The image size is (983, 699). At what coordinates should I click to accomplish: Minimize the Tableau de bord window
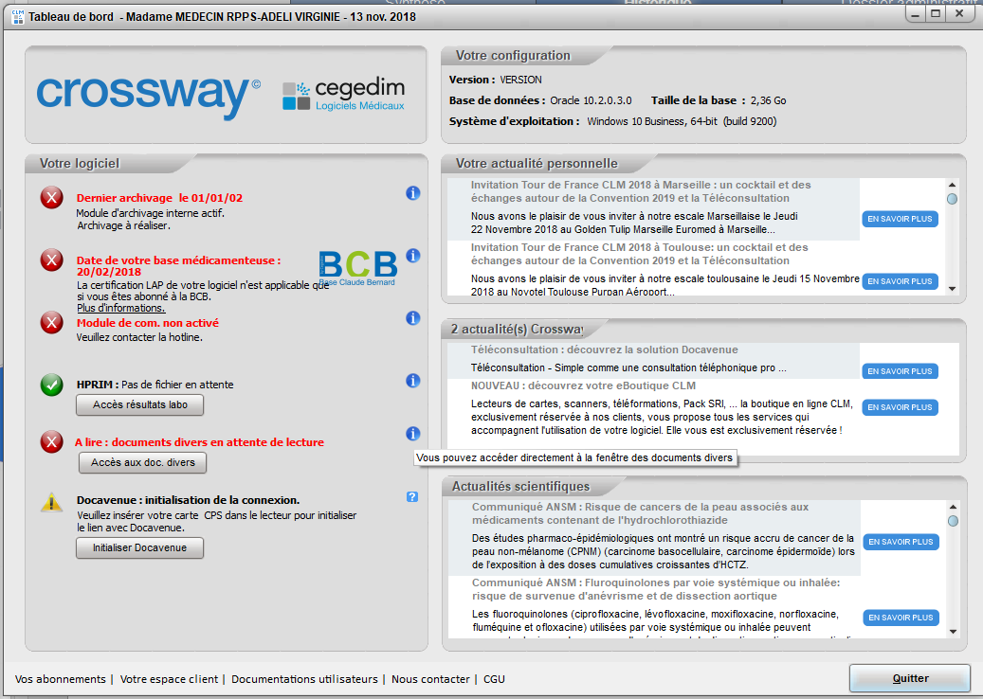click(916, 14)
